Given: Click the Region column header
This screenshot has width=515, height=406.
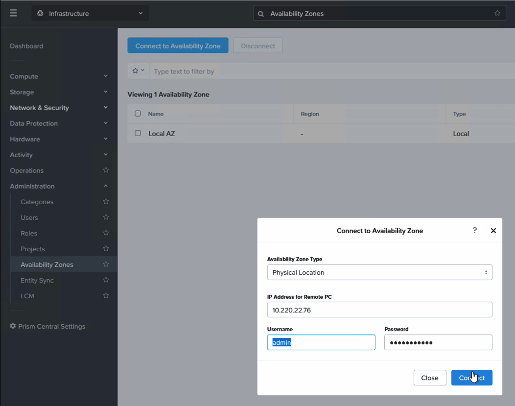Looking at the screenshot, I should pyautogui.click(x=310, y=114).
